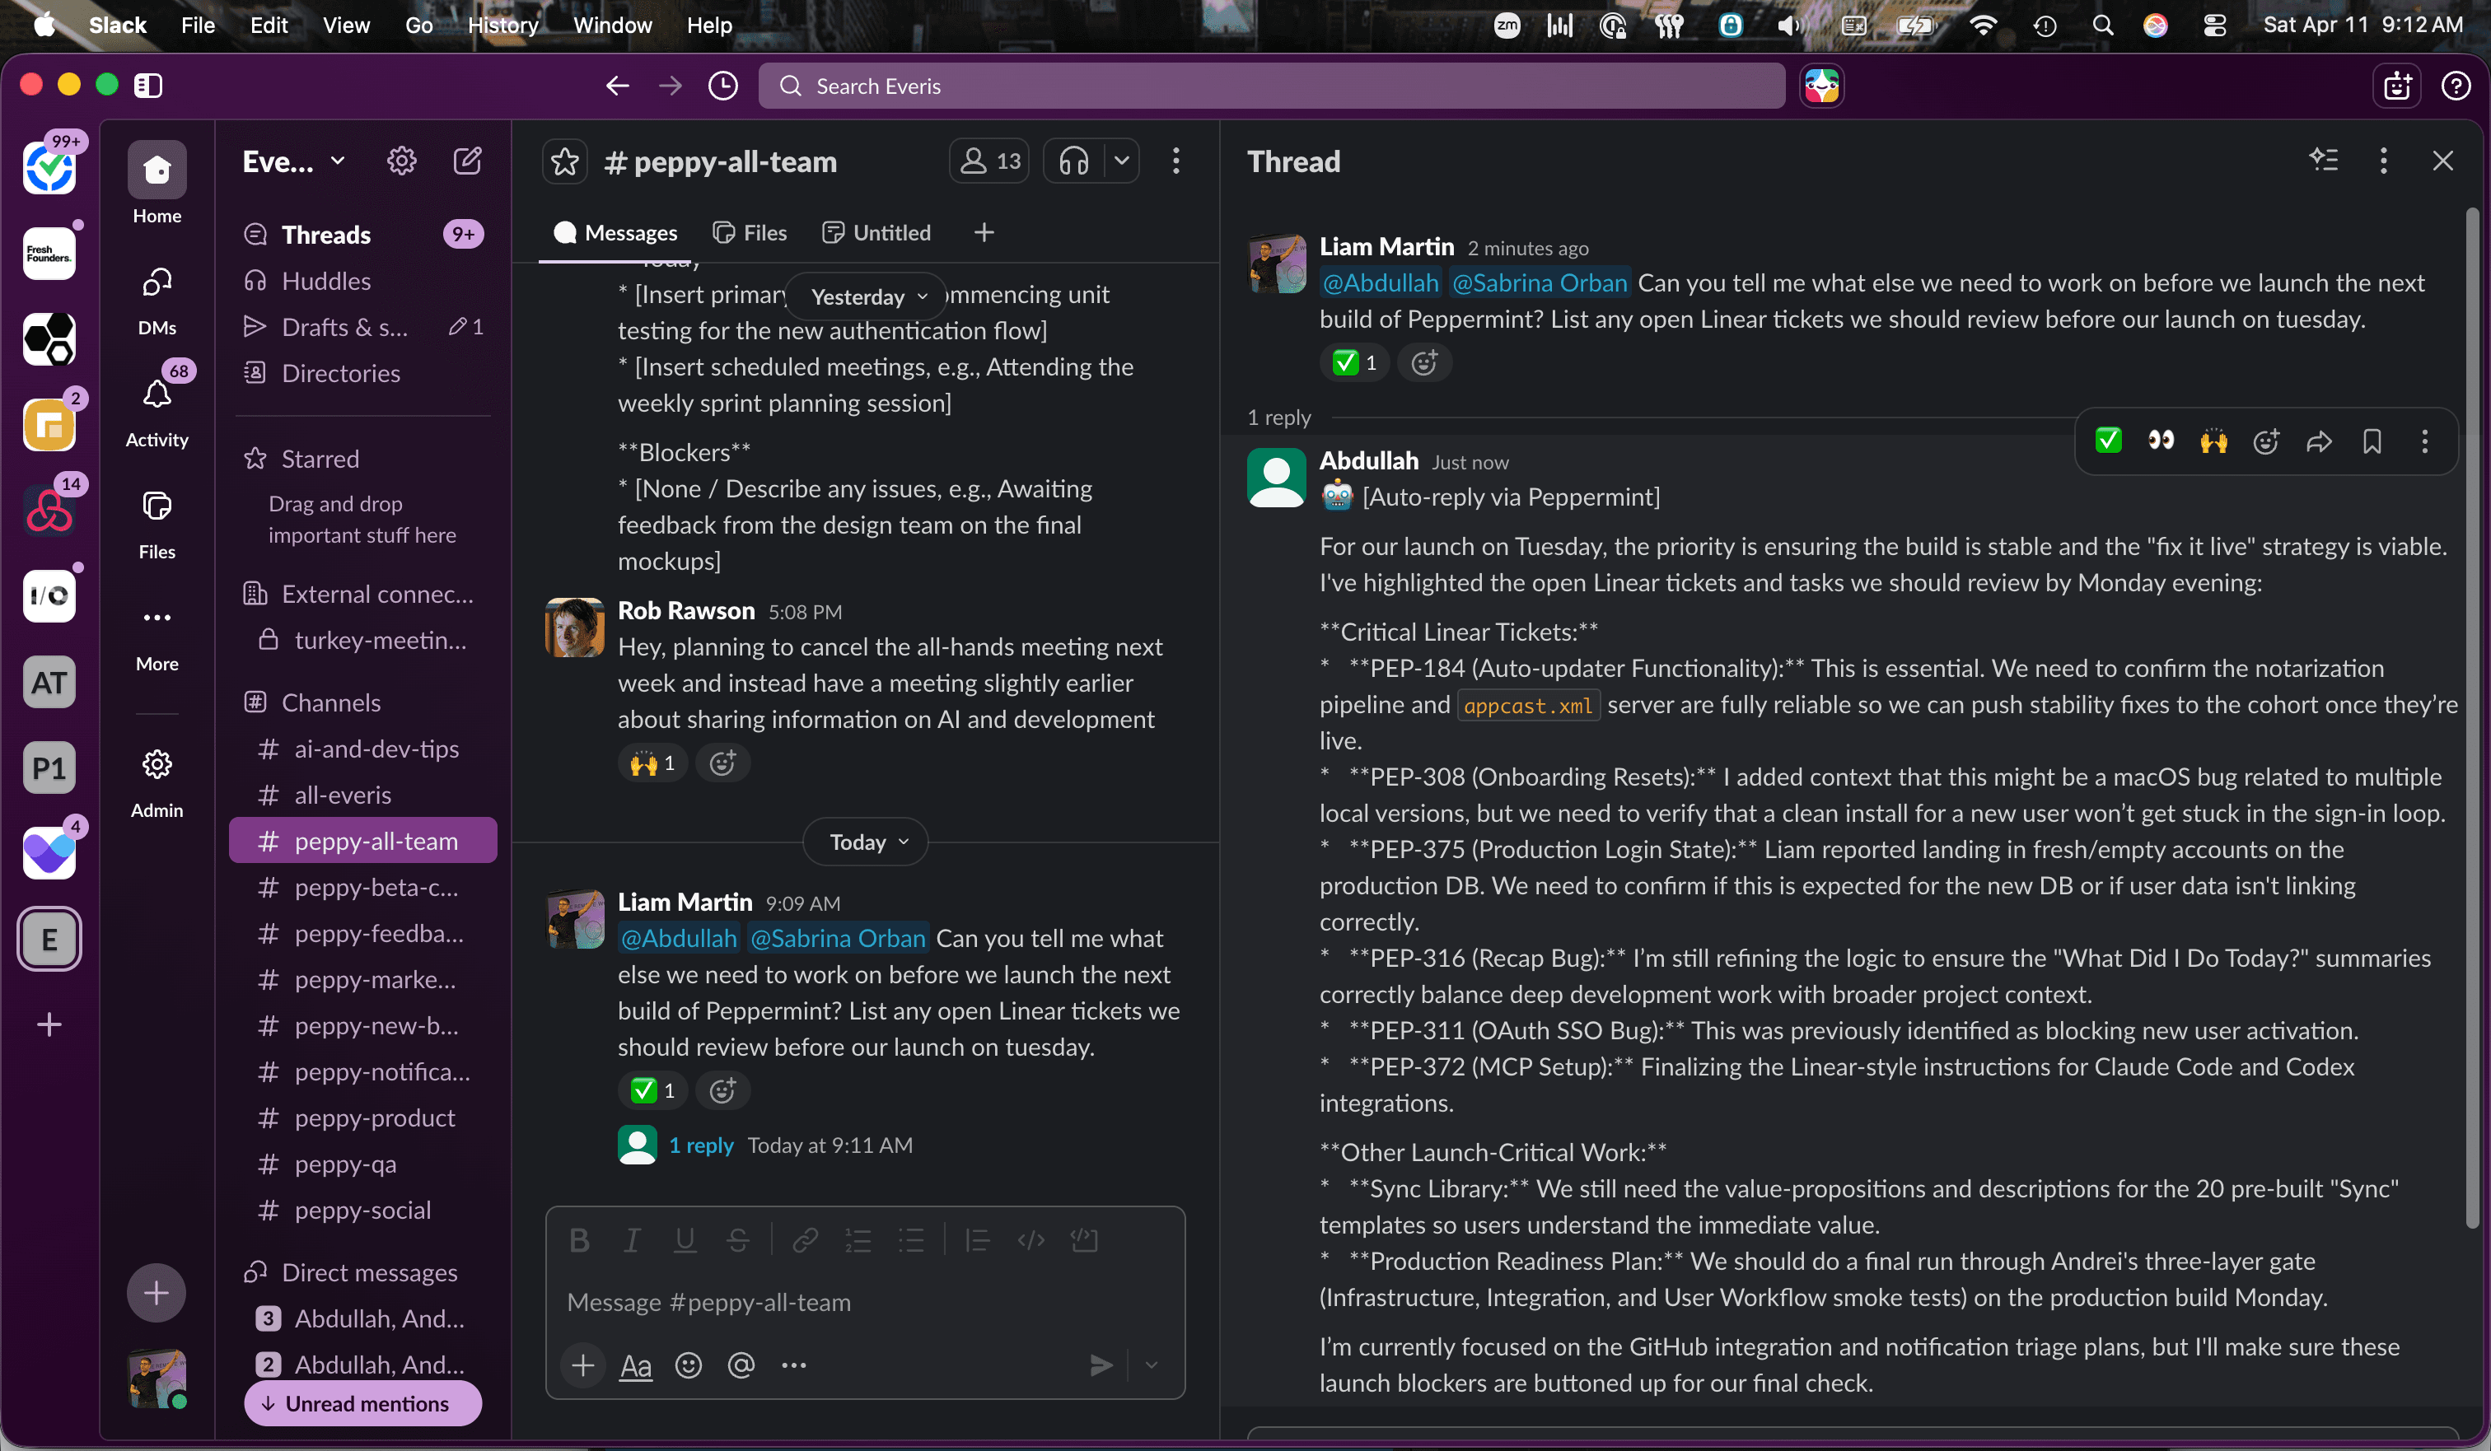Mention someone using the @ icon

741,1365
